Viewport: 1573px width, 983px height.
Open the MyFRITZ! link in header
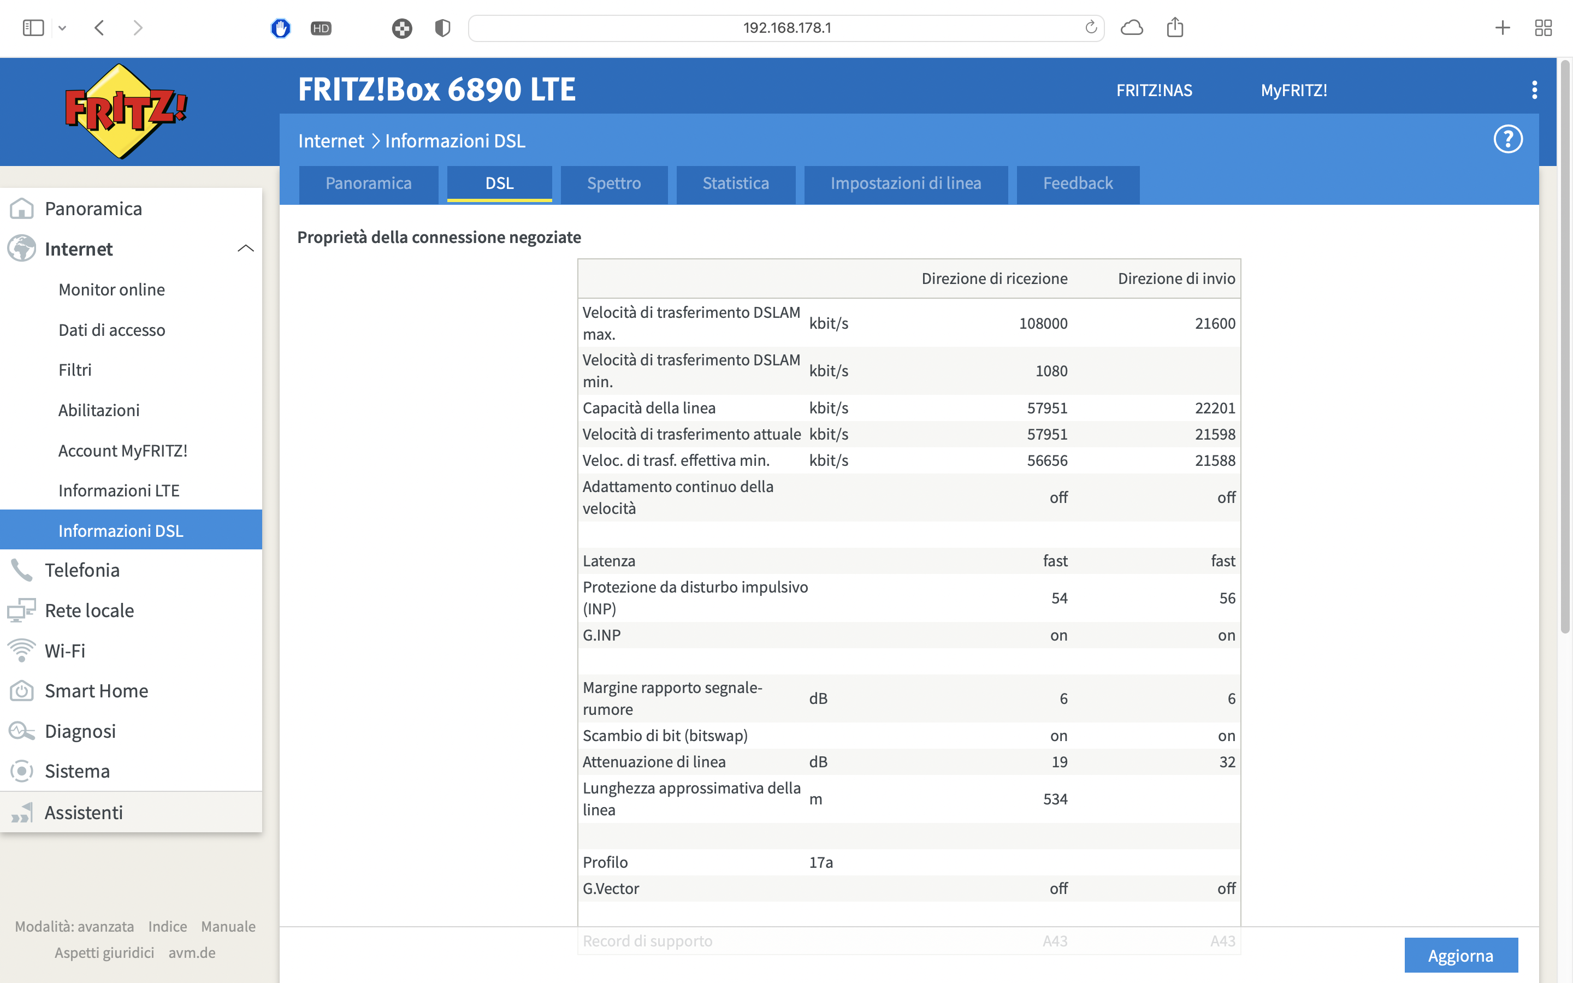[1293, 90]
